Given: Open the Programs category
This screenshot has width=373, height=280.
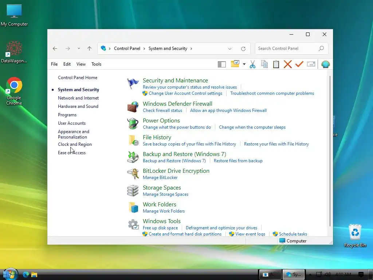Looking at the screenshot, I should point(67,115).
